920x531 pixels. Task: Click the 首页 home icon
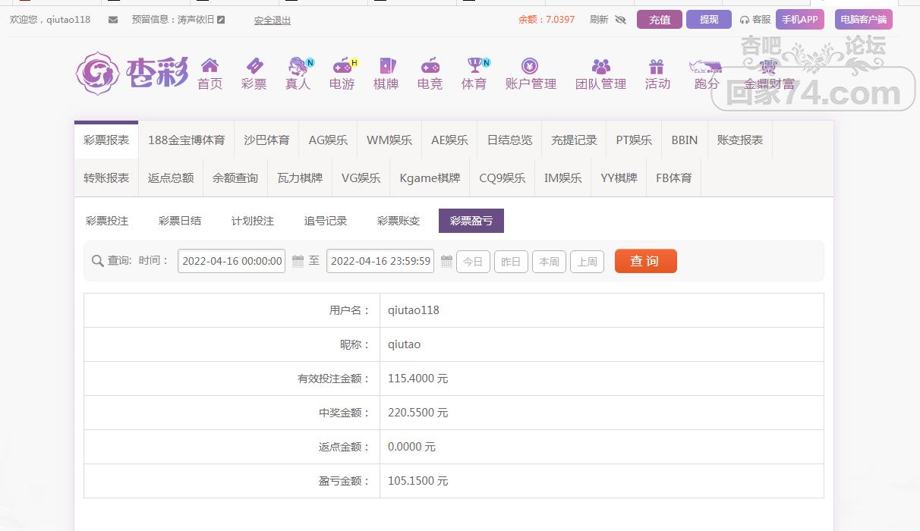[210, 66]
